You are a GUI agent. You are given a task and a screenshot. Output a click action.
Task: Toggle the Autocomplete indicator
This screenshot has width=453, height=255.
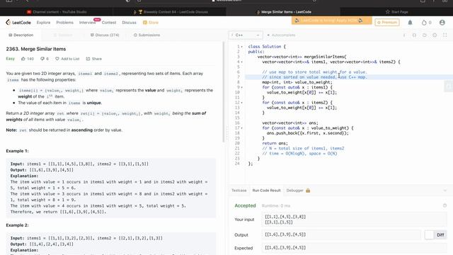(x=281, y=35)
